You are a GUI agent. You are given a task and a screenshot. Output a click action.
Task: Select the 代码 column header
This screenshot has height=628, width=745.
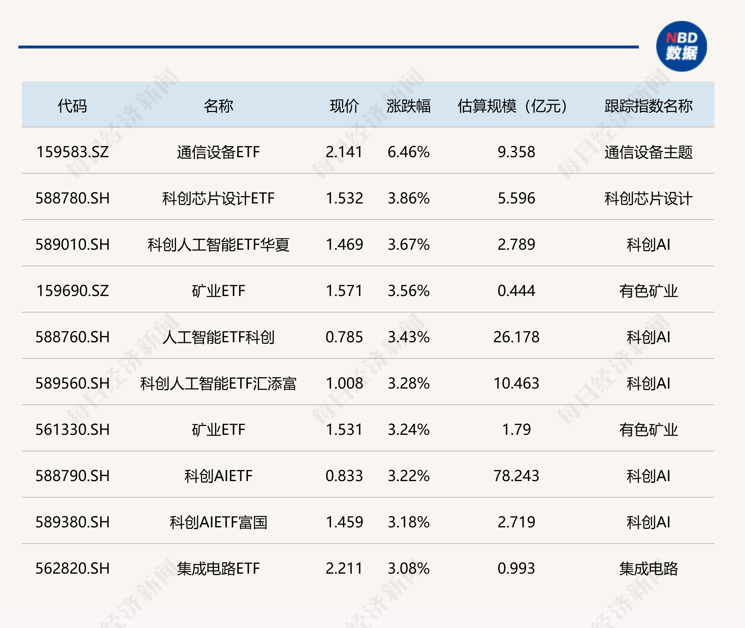(x=72, y=106)
